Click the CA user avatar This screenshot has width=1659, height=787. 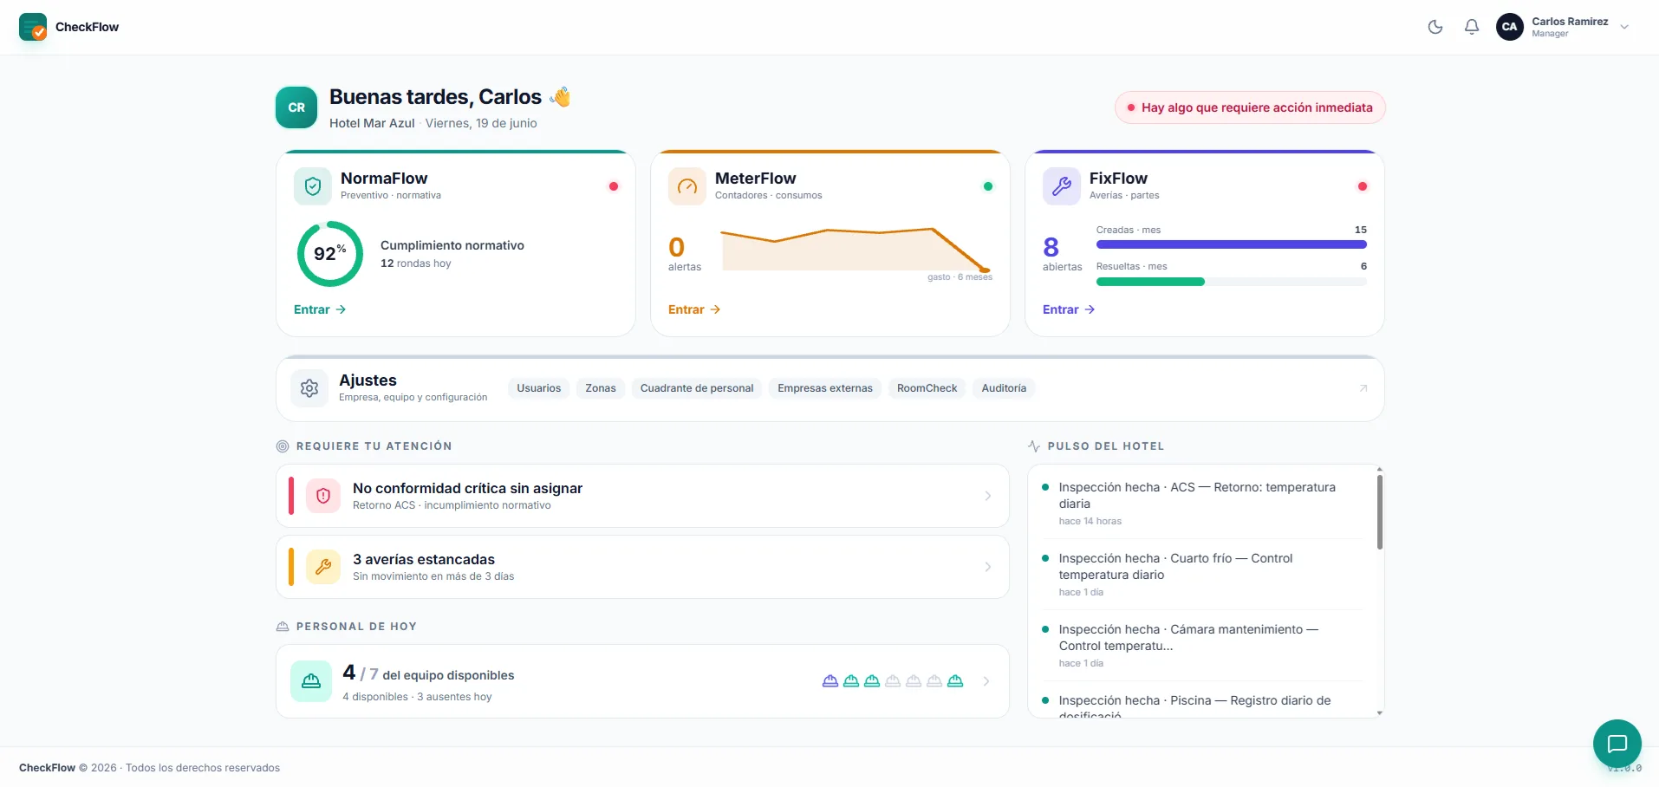coord(1510,27)
